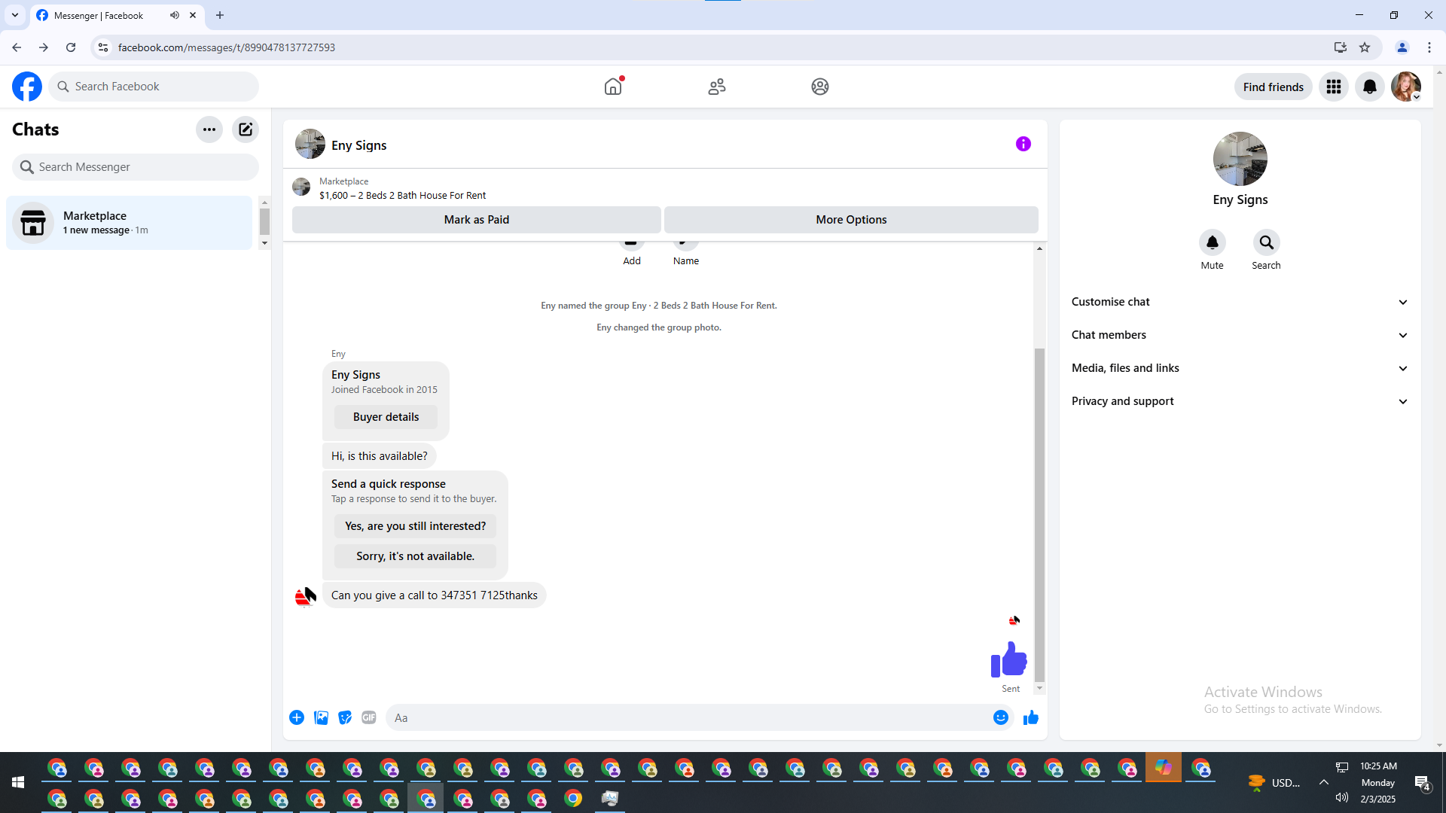Mute the Messenger tab audio icon
1446x813 pixels.
(x=175, y=15)
